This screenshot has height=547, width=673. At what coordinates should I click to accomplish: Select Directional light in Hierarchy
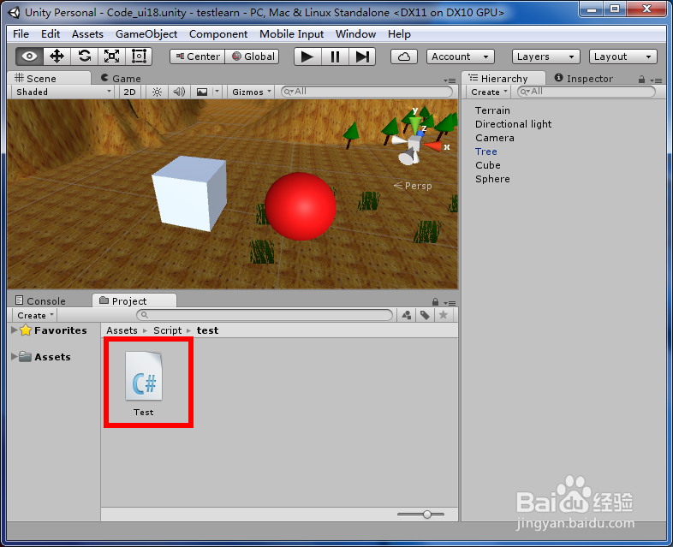coord(514,124)
